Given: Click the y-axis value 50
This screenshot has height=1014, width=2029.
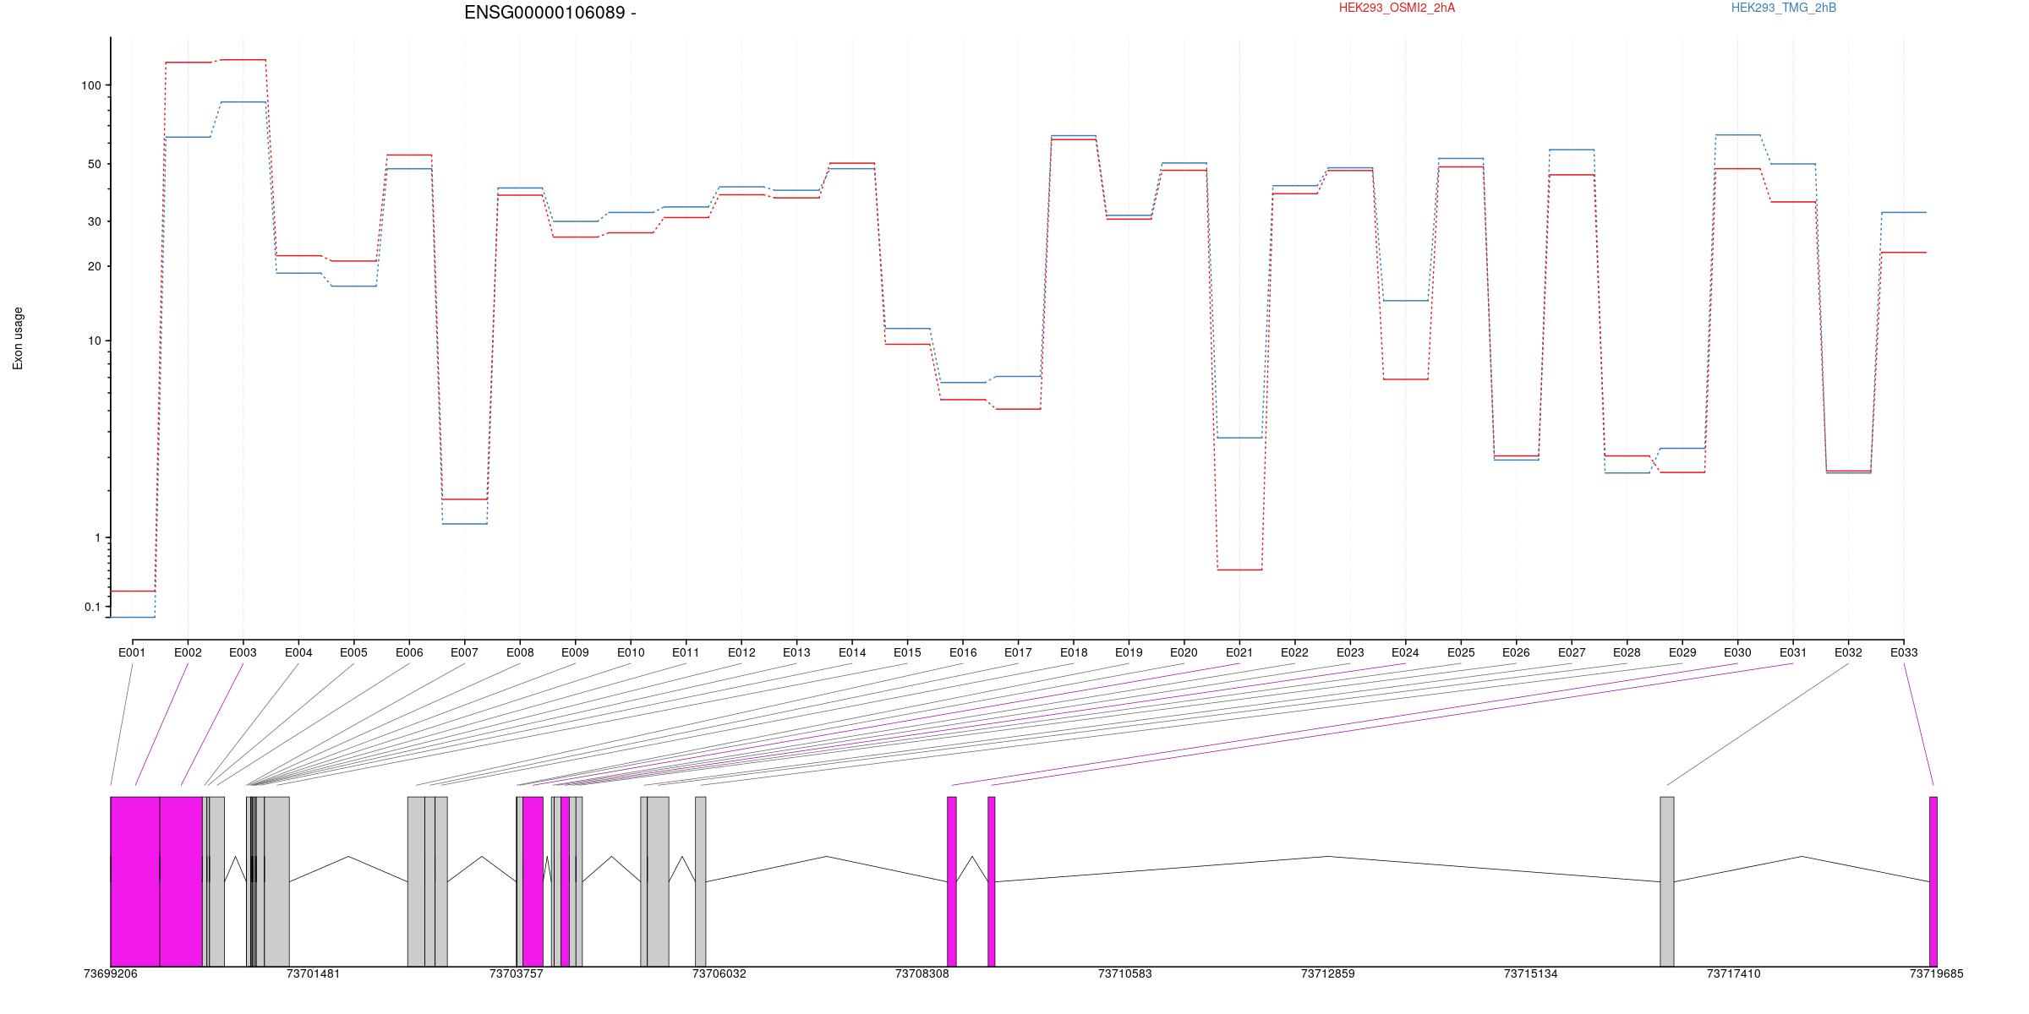Looking at the screenshot, I should (x=94, y=164).
